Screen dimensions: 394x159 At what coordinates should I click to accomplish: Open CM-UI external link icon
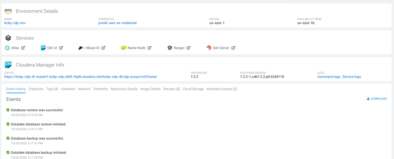61,48
